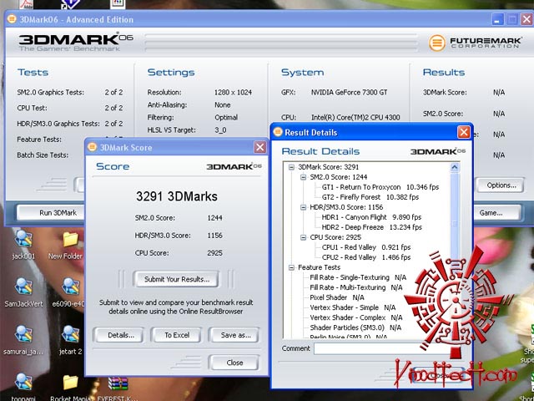Click the HLSL VS Target value 3_0

click(x=220, y=130)
